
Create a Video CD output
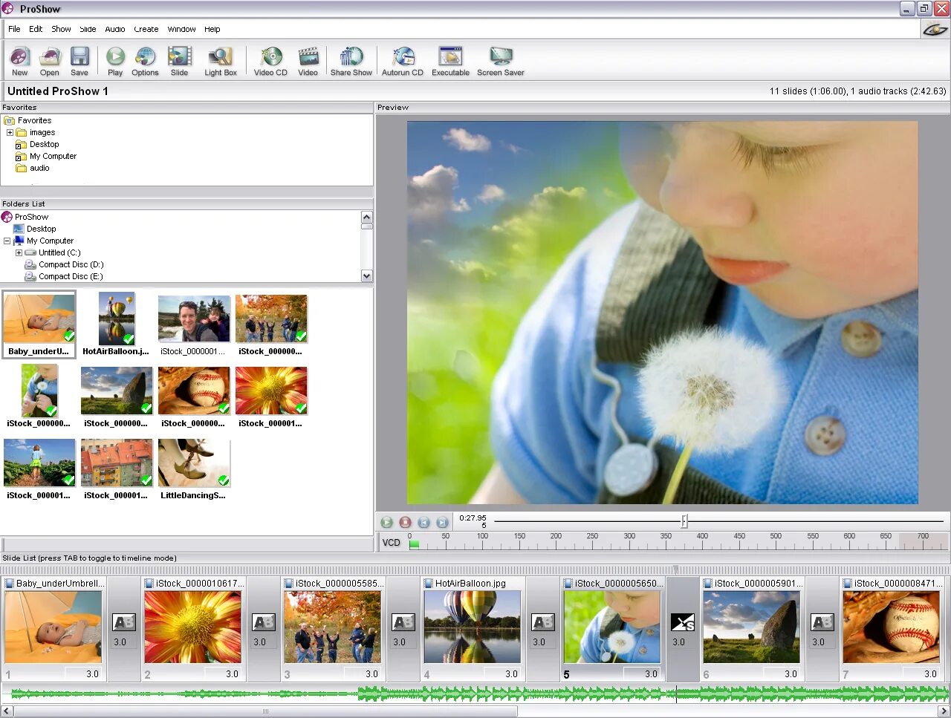pos(270,61)
